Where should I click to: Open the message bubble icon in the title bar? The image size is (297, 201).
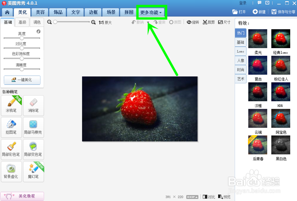tap(260, 3)
